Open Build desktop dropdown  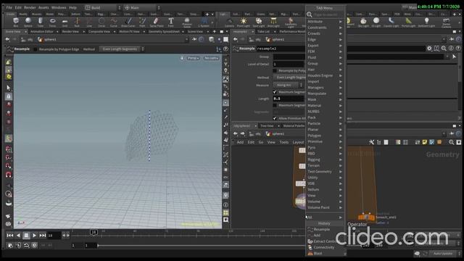point(103,8)
